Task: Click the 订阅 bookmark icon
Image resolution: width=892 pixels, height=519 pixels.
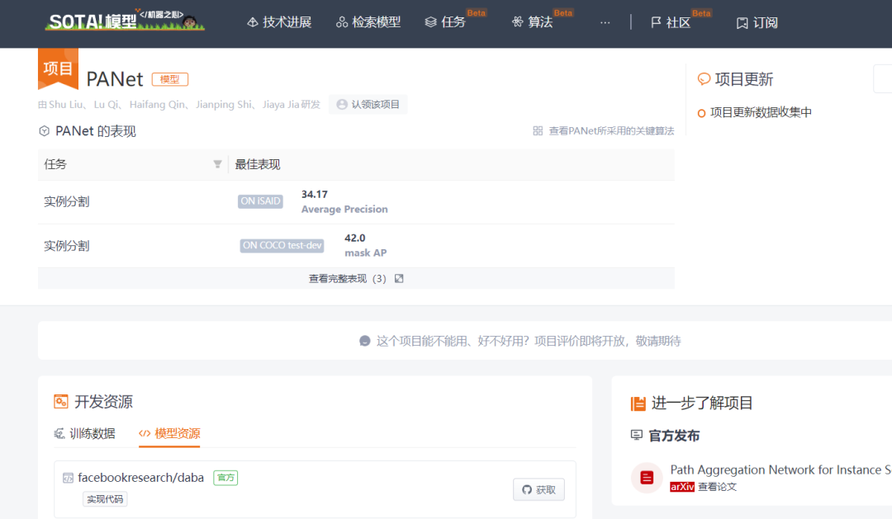Action: 743,22
